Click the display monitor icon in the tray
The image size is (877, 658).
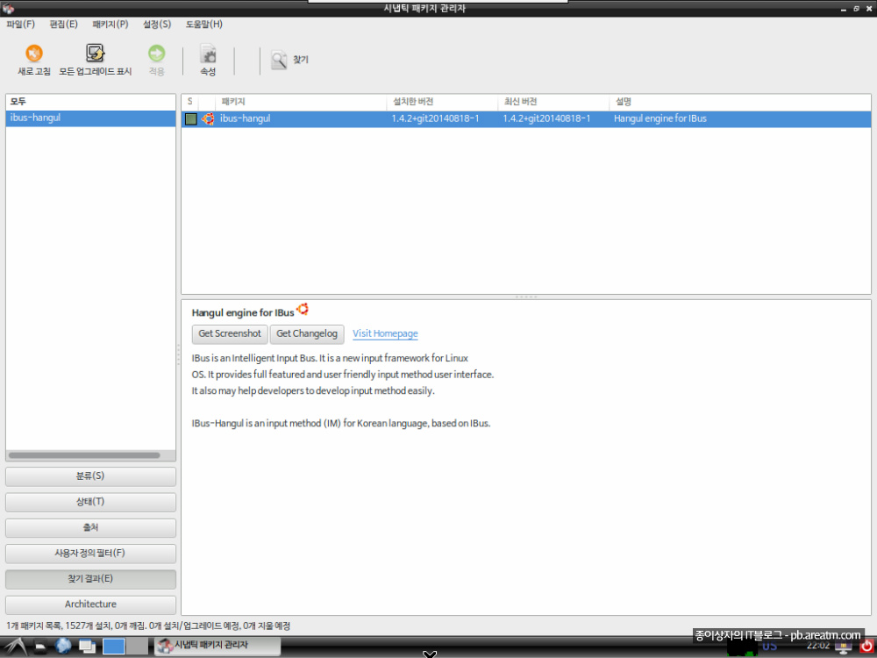pyautogui.click(x=844, y=647)
